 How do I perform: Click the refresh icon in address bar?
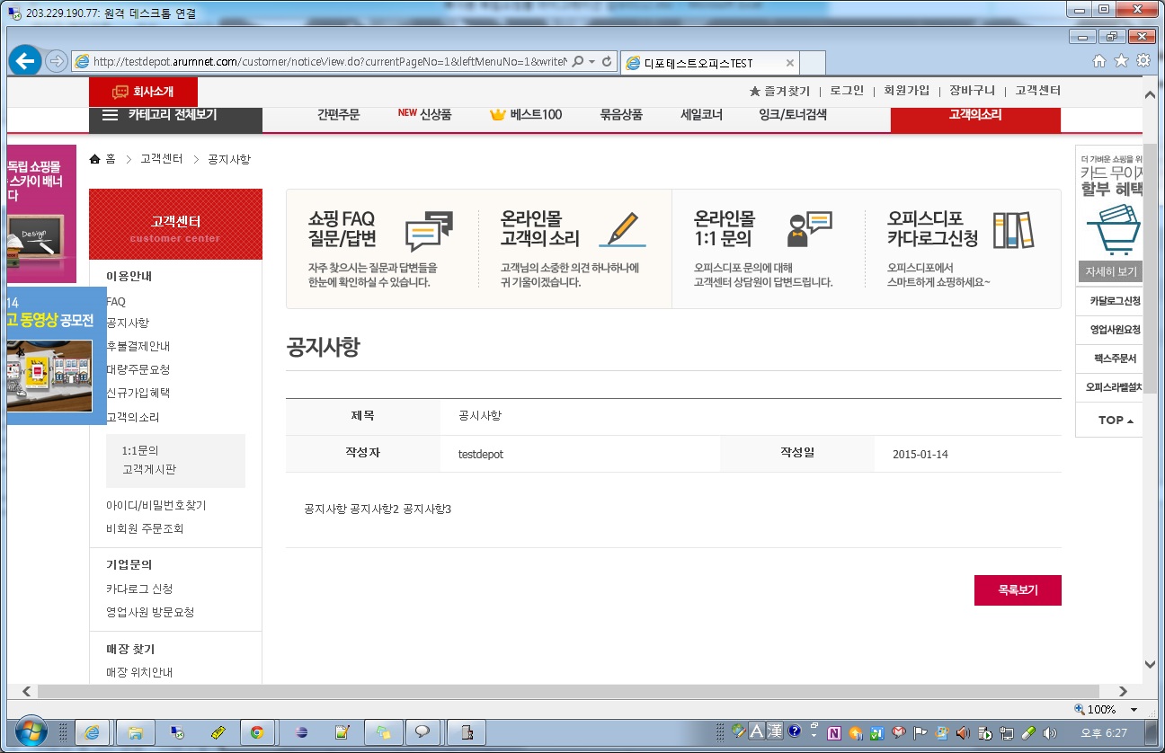(x=607, y=62)
